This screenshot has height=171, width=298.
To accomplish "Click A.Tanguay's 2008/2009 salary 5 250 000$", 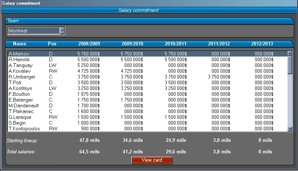I will coord(89,65).
